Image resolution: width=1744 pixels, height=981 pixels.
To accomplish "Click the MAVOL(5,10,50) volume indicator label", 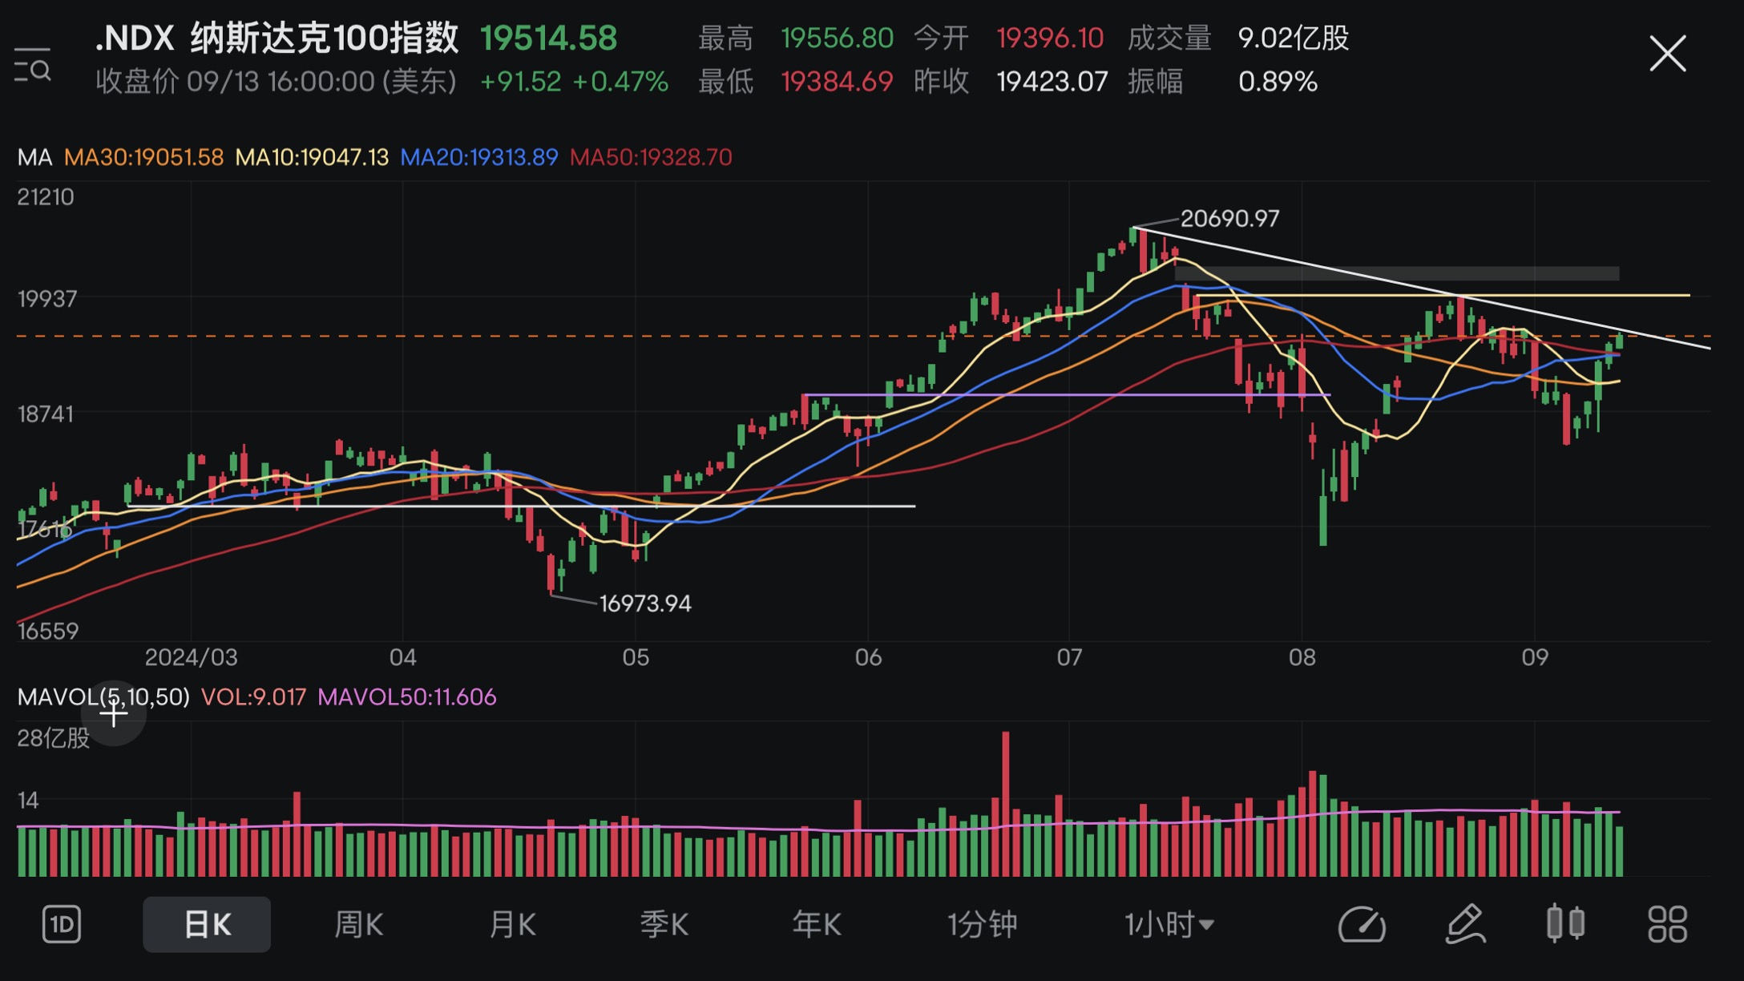I will [x=103, y=696].
